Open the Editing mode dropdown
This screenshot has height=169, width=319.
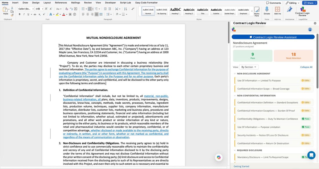293,3
